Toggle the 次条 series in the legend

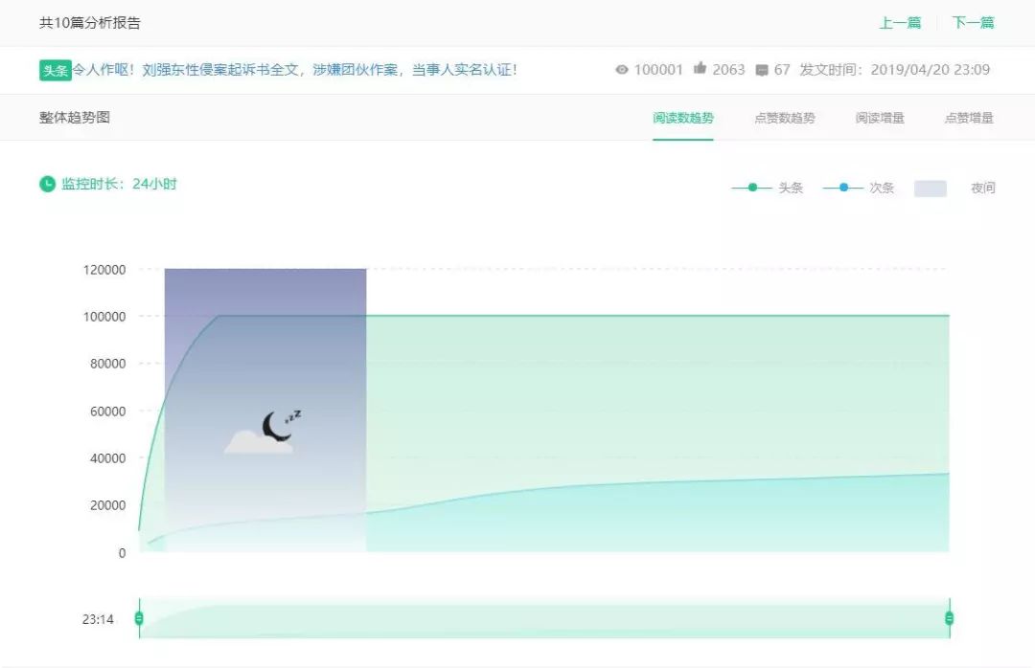(882, 188)
